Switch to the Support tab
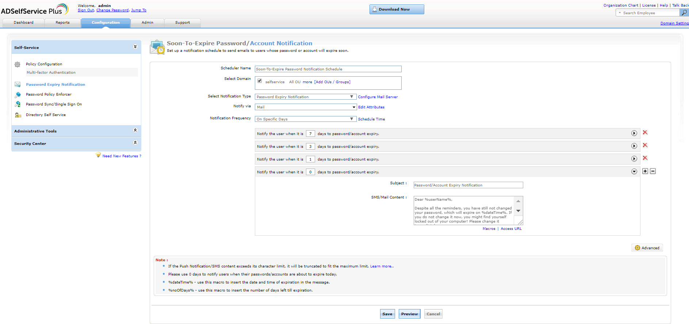The image size is (689, 324). [183, 23]
